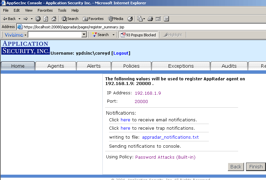Print the page with Print icon
This screenshot has width=266, height=180.
pyautogui.click(x=150, y=19)
